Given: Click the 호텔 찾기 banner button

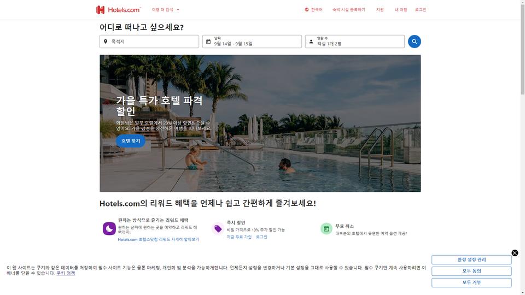Looking at the screenshot, I should coord(131,141).
